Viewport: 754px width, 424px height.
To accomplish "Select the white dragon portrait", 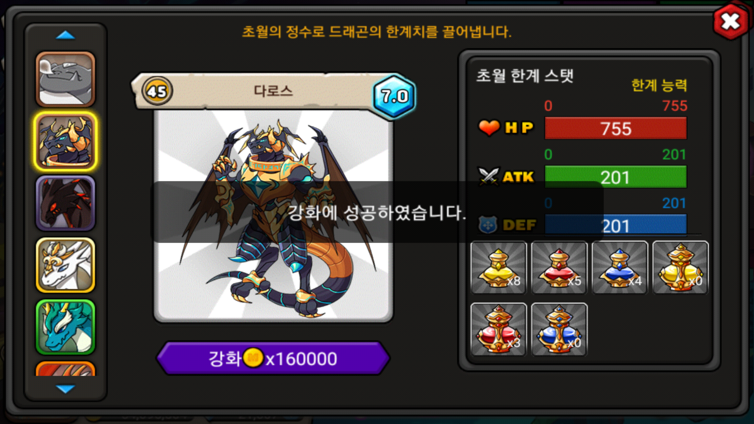I will [x=66, y=265].
